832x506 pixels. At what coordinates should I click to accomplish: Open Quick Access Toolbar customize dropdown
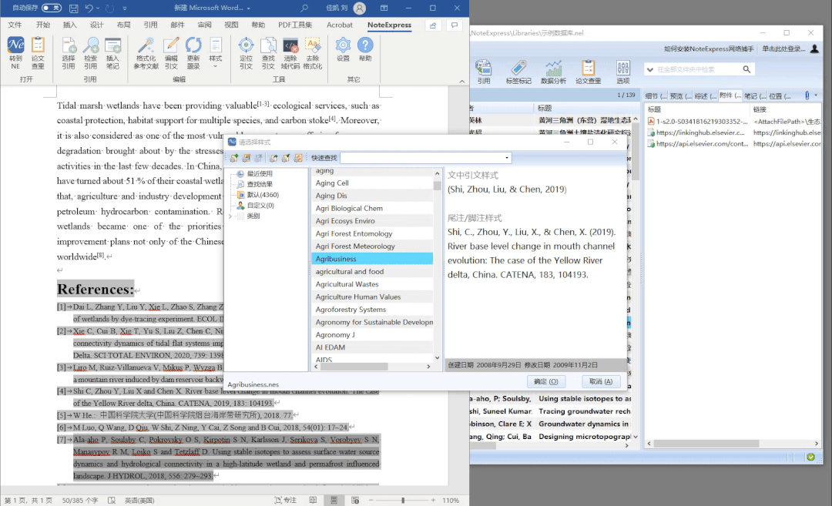point(125,8)
